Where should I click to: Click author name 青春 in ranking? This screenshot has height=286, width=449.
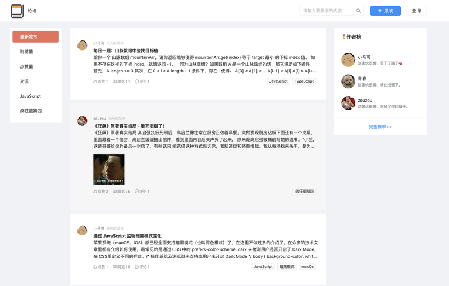point(362,79)
